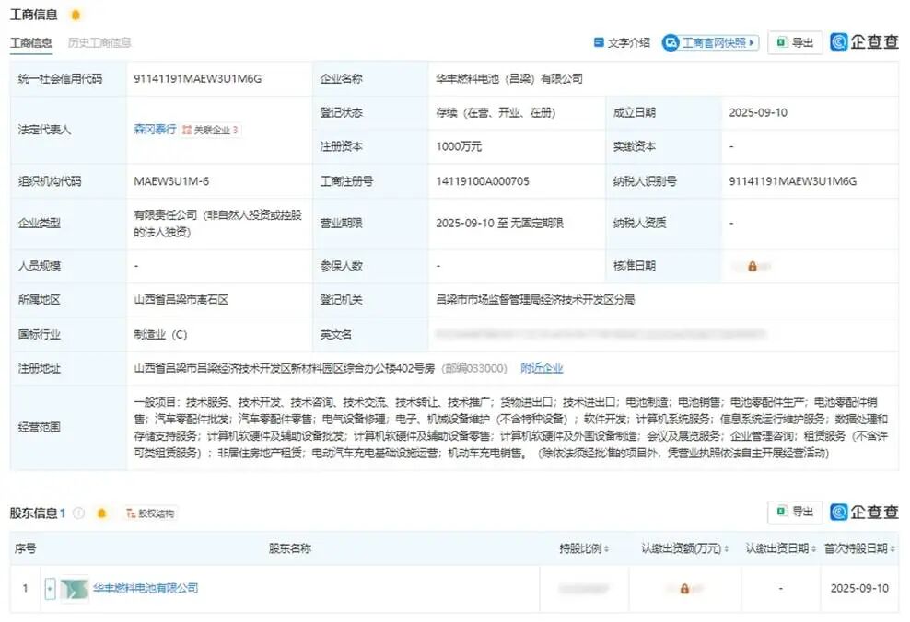
Task: Open the 附近企业 nearby companies link
Action: [542, 368]
